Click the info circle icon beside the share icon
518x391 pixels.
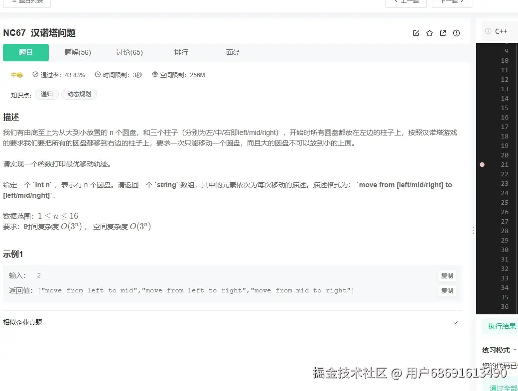coord(456,33)
